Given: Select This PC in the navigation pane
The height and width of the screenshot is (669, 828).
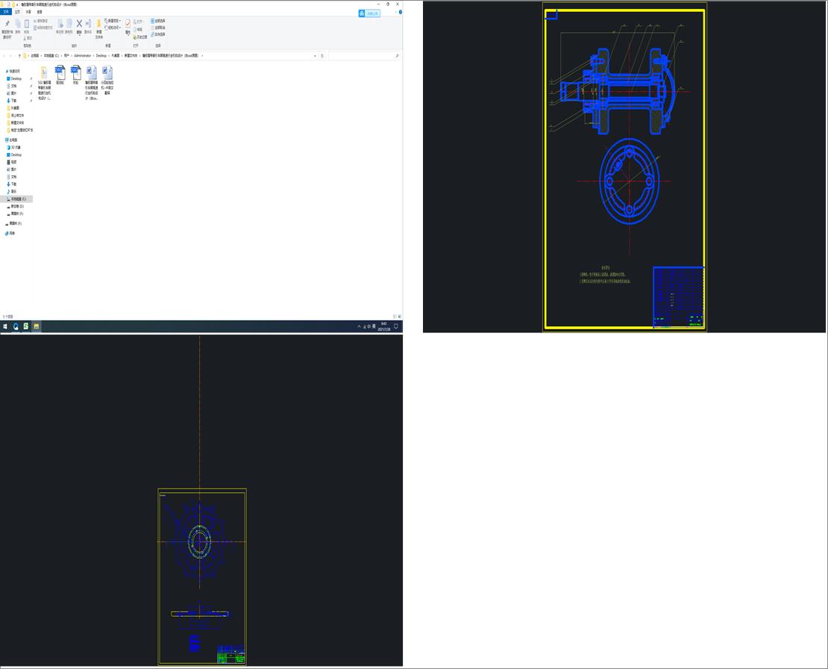Looking at the screenshot, I should point(12,140).
